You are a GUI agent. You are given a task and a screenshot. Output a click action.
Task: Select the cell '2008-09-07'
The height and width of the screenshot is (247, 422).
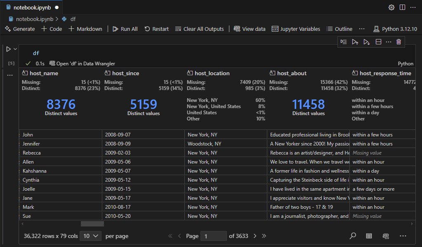tap(144, 135)
